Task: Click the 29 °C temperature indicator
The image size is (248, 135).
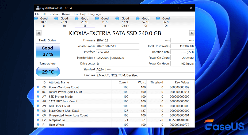Action: [x=48, y=72]
